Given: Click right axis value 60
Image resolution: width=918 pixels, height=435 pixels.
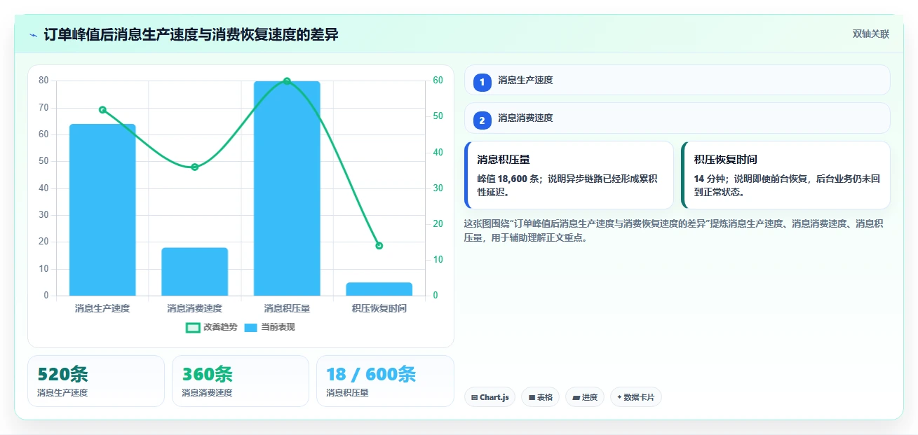Looking at the screenshot, I should click(438, 81).
